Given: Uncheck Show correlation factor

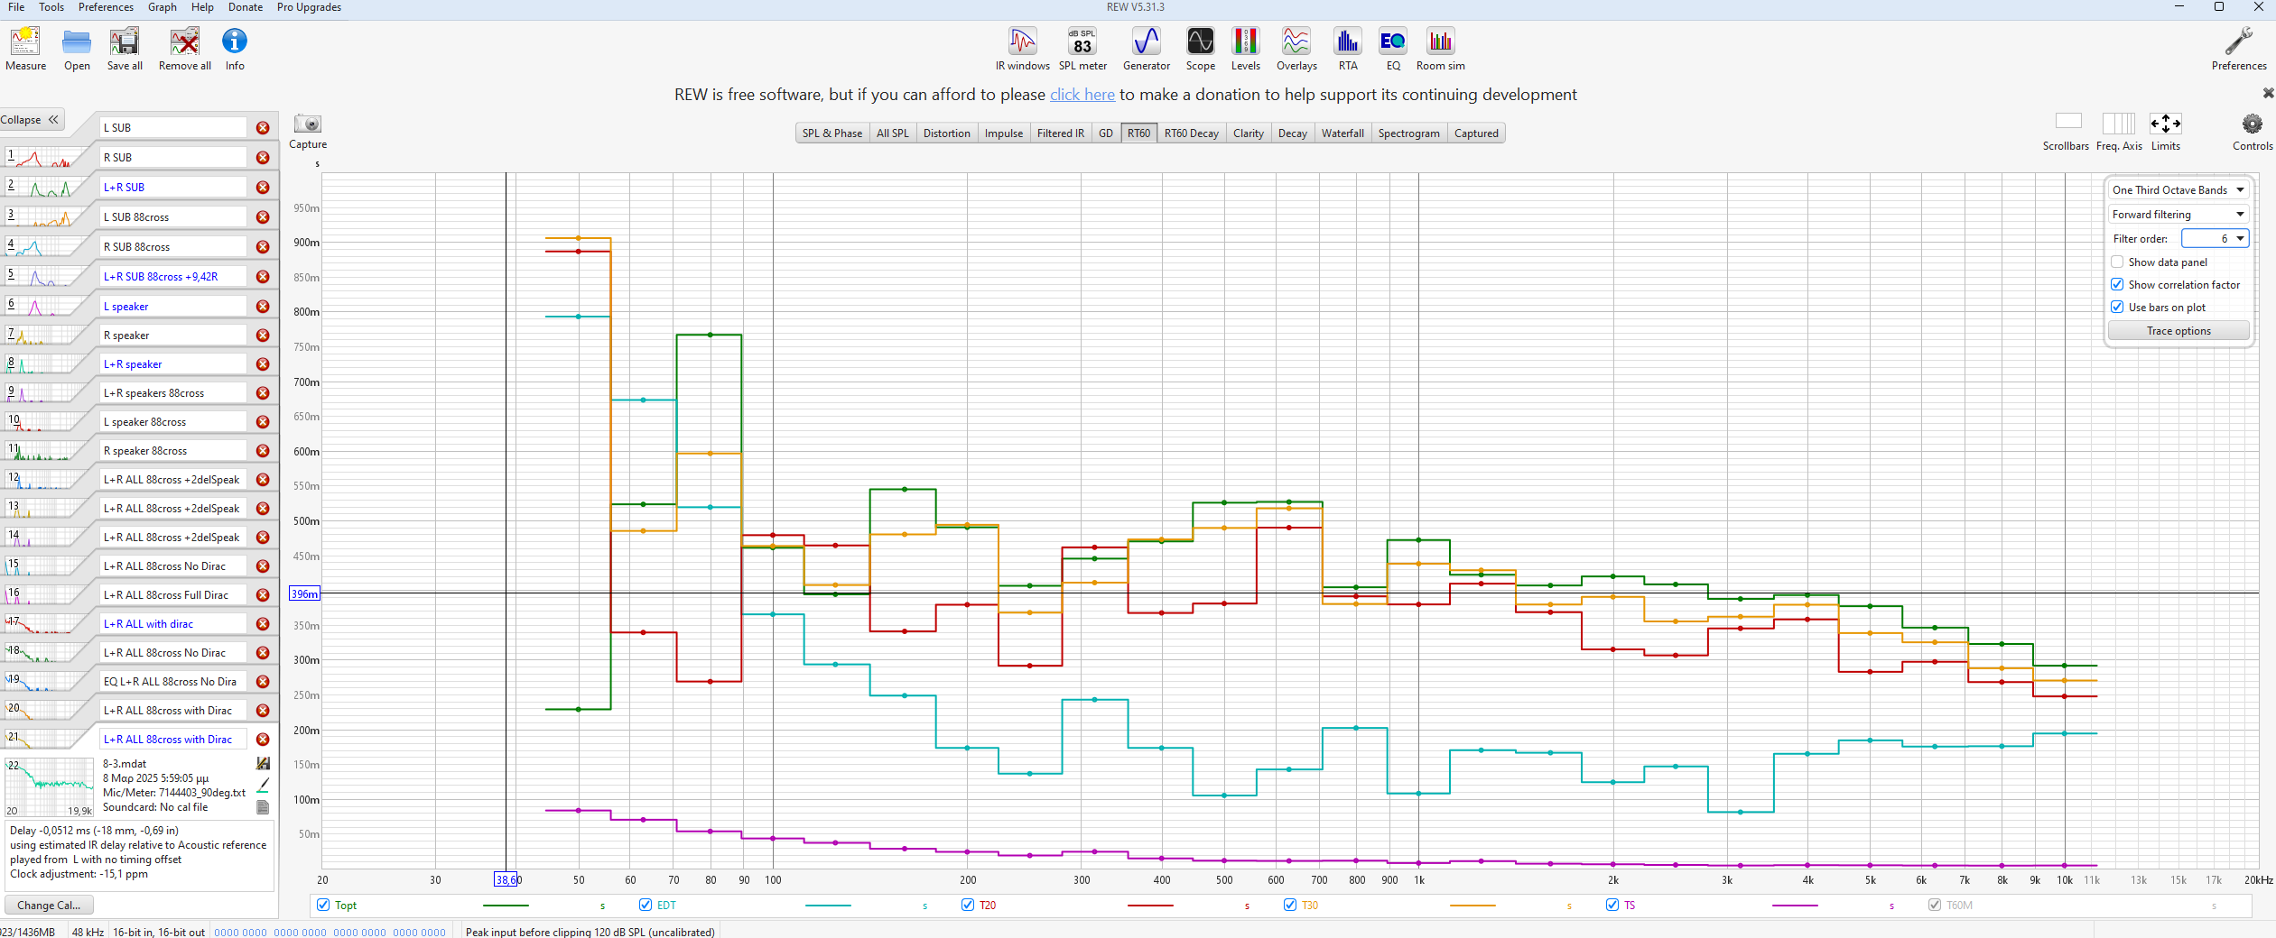Looking at the screenshot, I should click(x=2117, y=285).
